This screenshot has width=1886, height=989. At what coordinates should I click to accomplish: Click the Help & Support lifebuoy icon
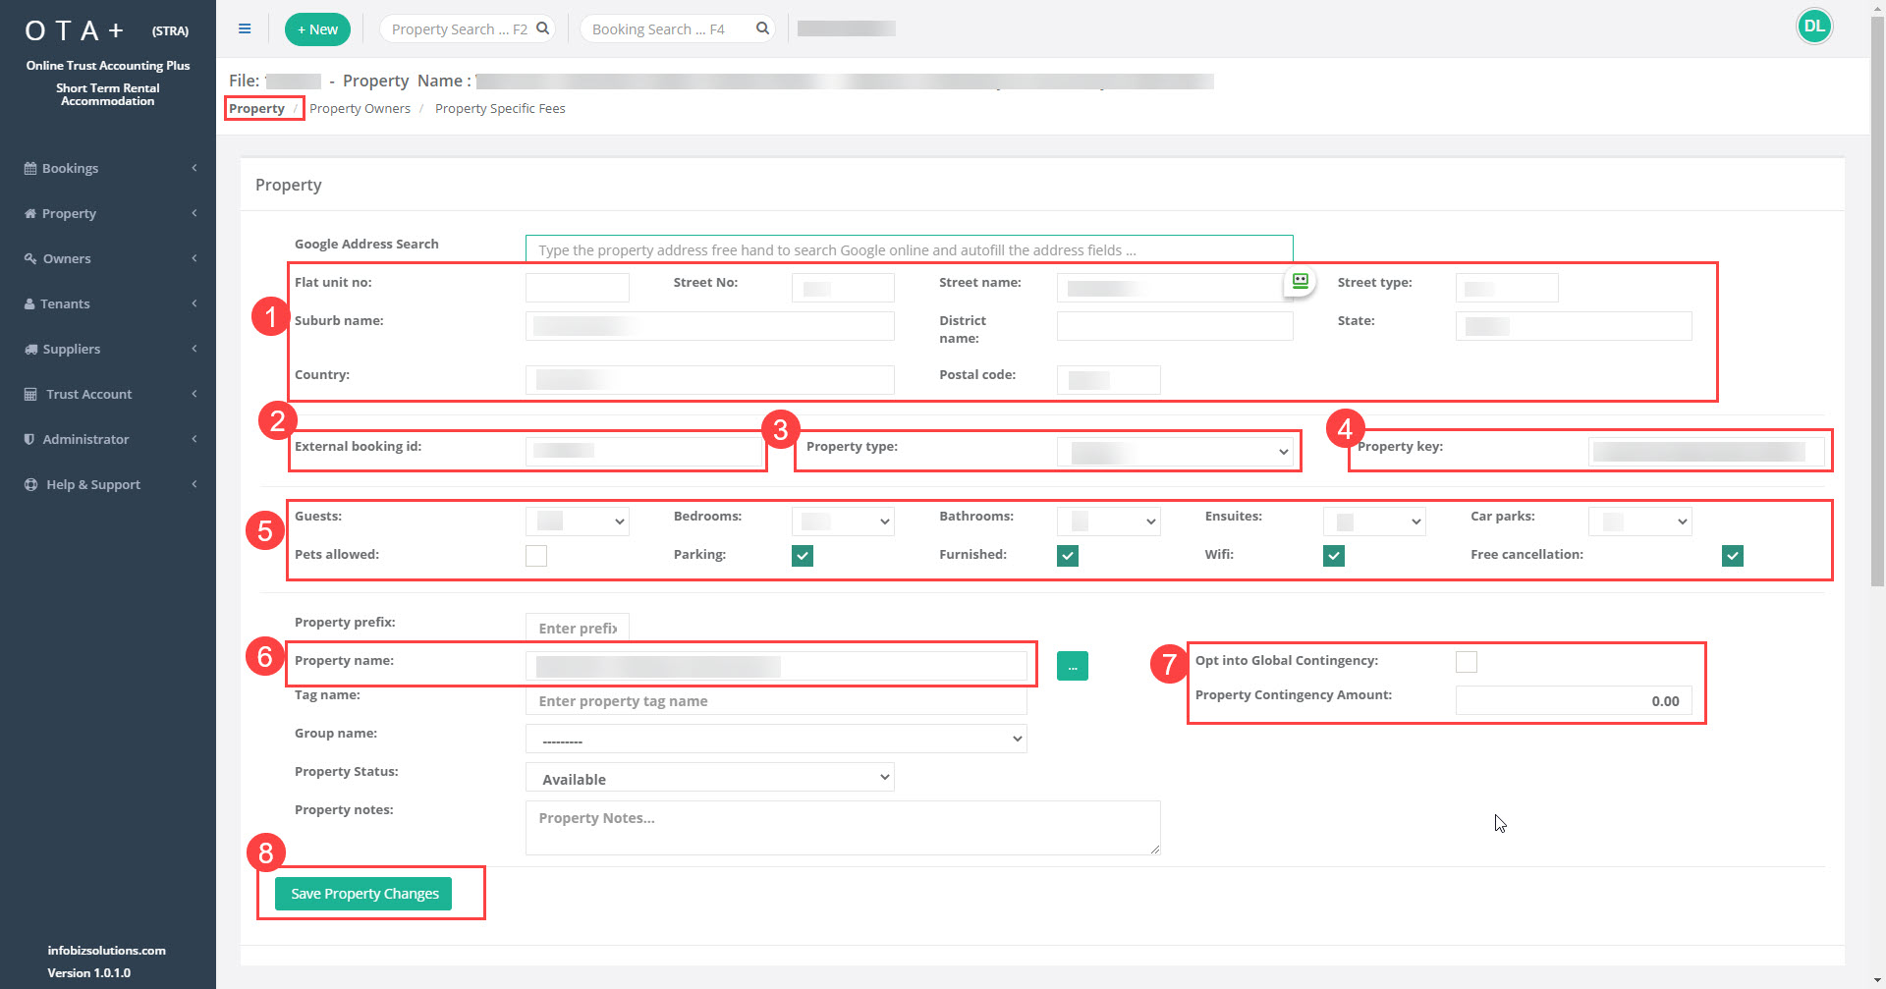click(x=30, y=484)
